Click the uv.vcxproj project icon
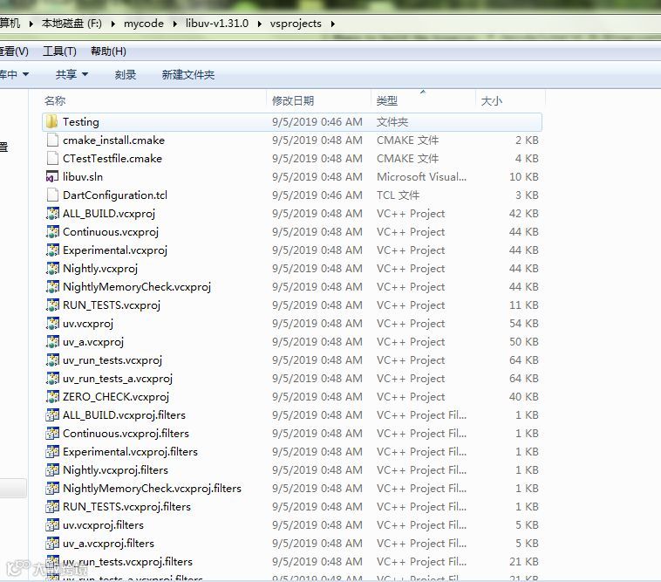The width and height of the screenshot is (661, 582). (x=52, y=324)
